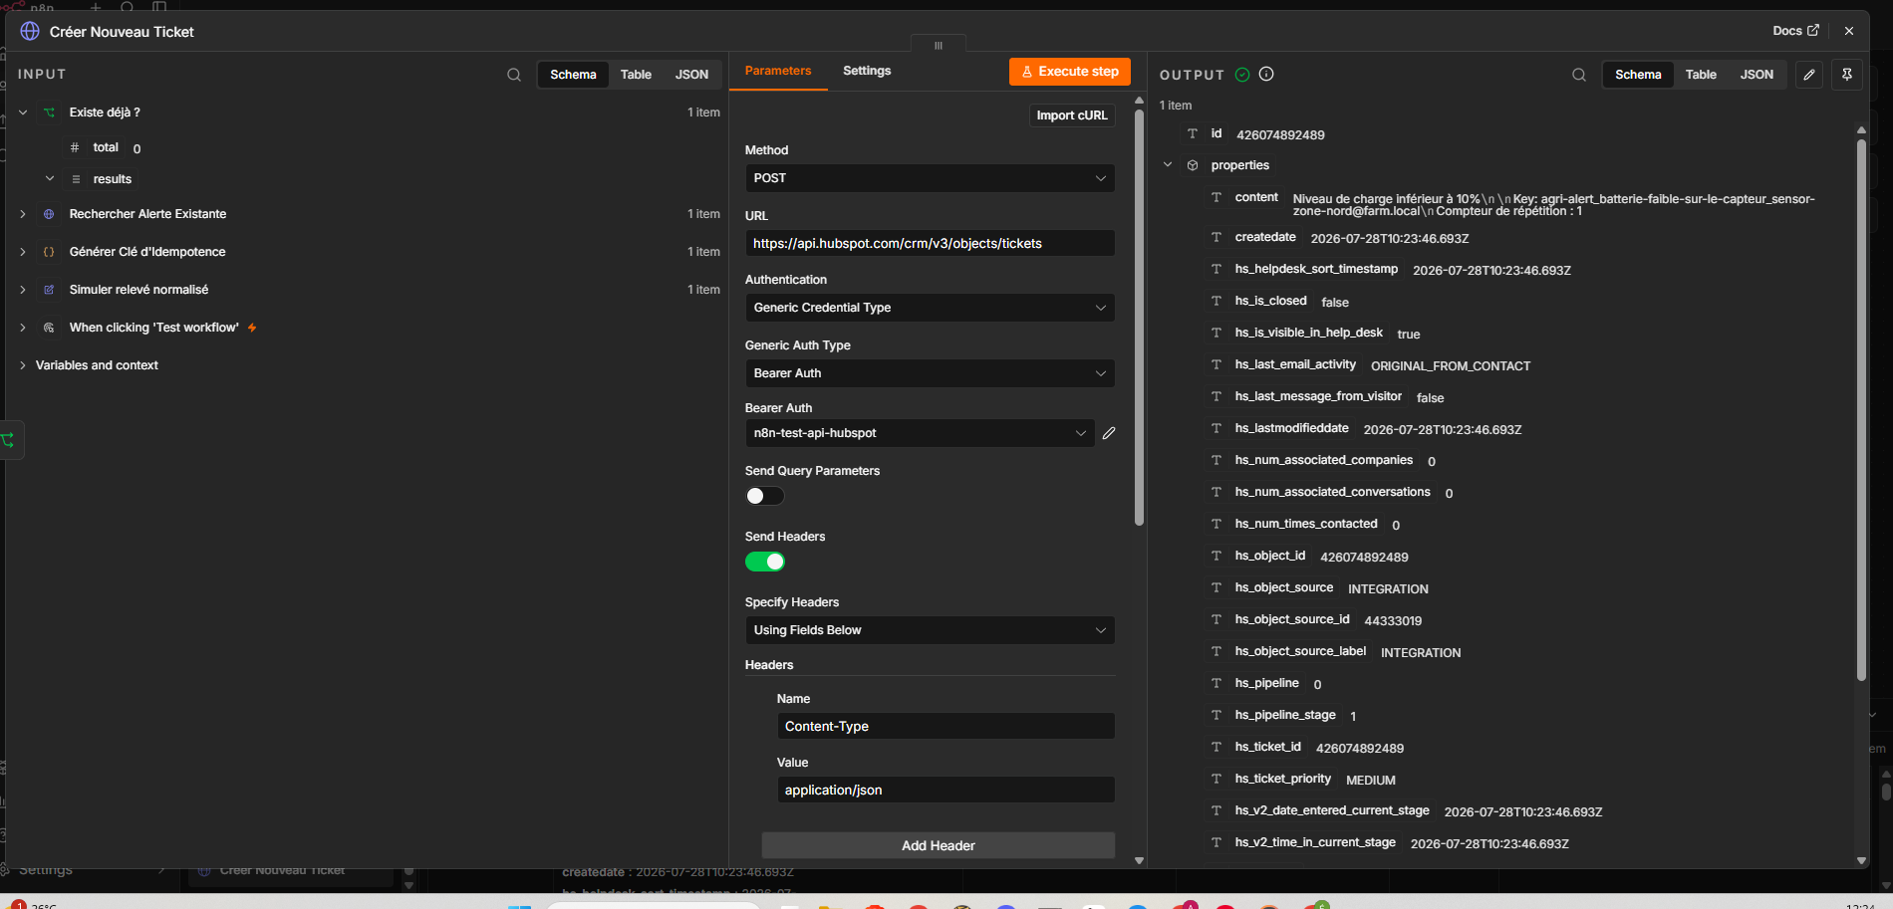Click the type icon beside the id field

coord(1193,133)
